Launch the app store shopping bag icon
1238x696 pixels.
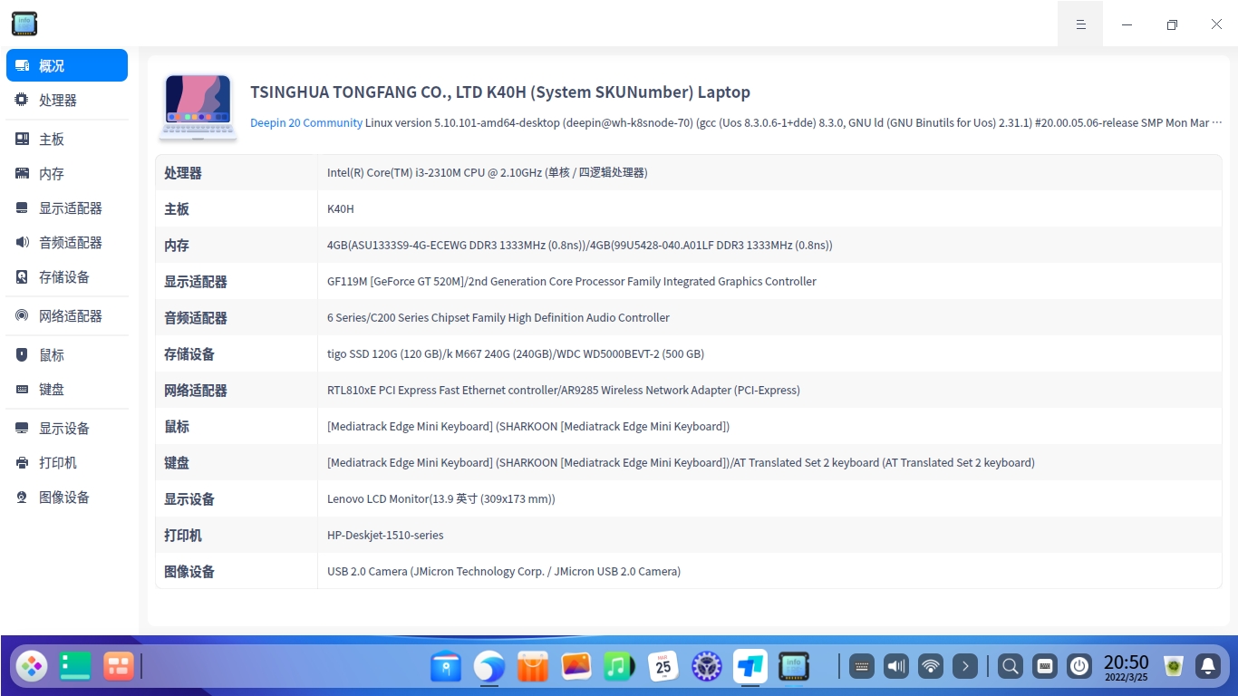tap(533, 666)
